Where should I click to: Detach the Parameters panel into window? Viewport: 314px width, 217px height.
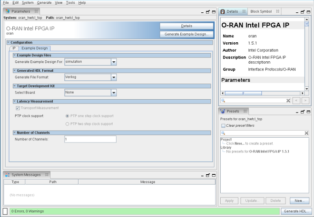click(208, 12)
